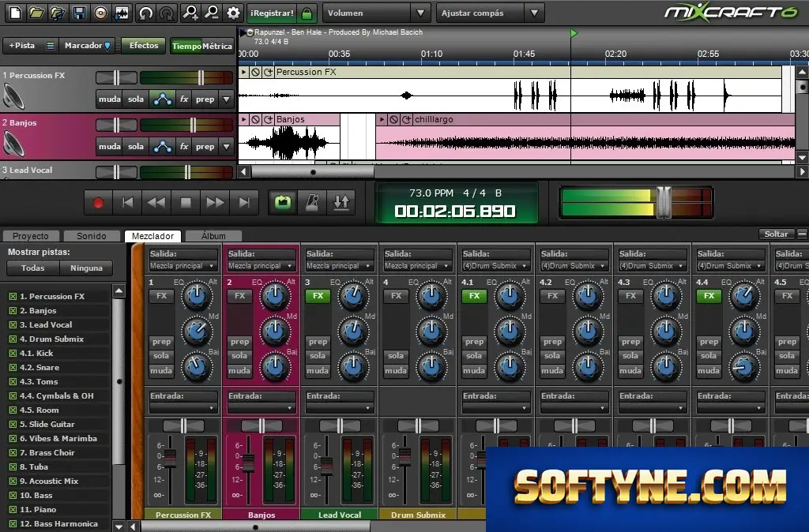This screenshot has width=809, height=532.
Task: Click the Efectos button
Action: tap(144, 45)
